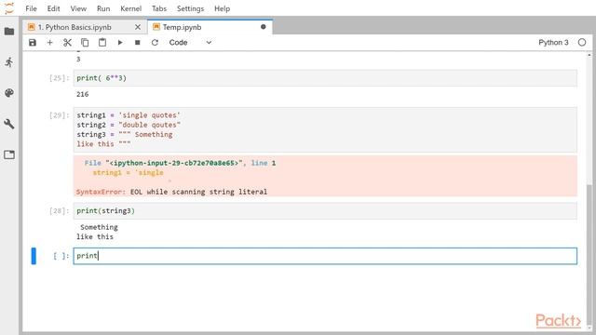Open the cell type Code dropdown
Screen dimensions: 596x335
(190, 43)
